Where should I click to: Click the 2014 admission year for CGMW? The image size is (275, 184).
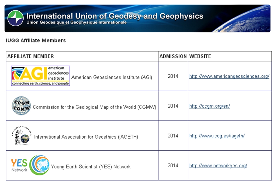(x=173, y=106)
